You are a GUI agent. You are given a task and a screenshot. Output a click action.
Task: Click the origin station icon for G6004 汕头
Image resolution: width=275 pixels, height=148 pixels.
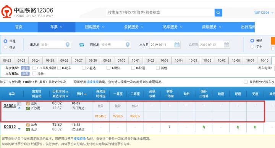click(x=28, y=103)
